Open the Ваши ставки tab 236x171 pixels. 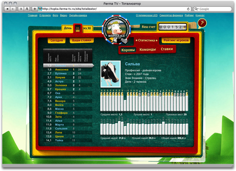81,40
